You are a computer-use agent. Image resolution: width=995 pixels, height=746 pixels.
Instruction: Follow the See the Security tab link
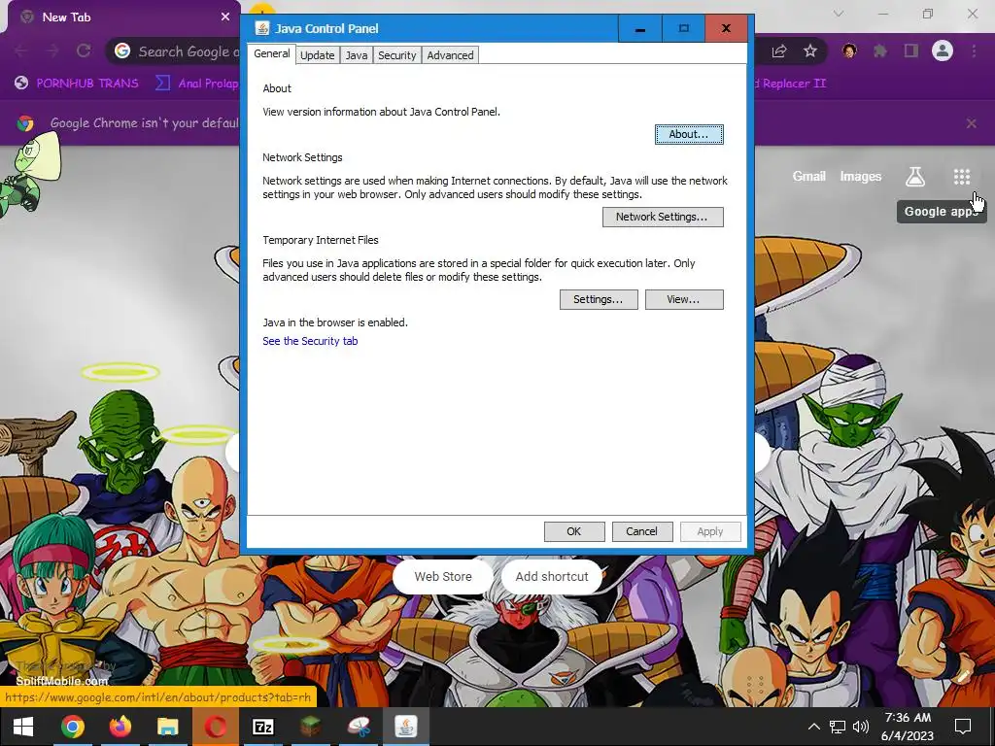[310, 341]
